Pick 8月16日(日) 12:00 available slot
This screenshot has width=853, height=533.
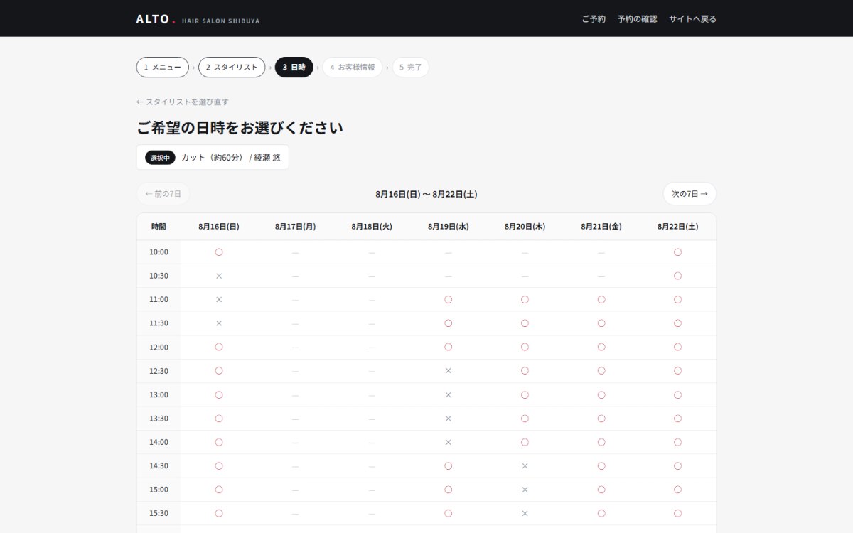tap(219, 347)
